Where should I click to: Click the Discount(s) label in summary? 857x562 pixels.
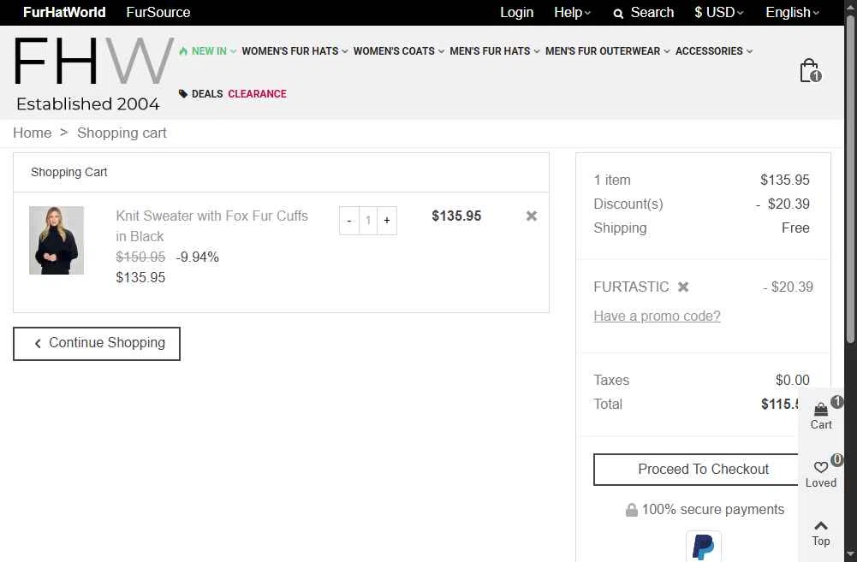[628, 204]
